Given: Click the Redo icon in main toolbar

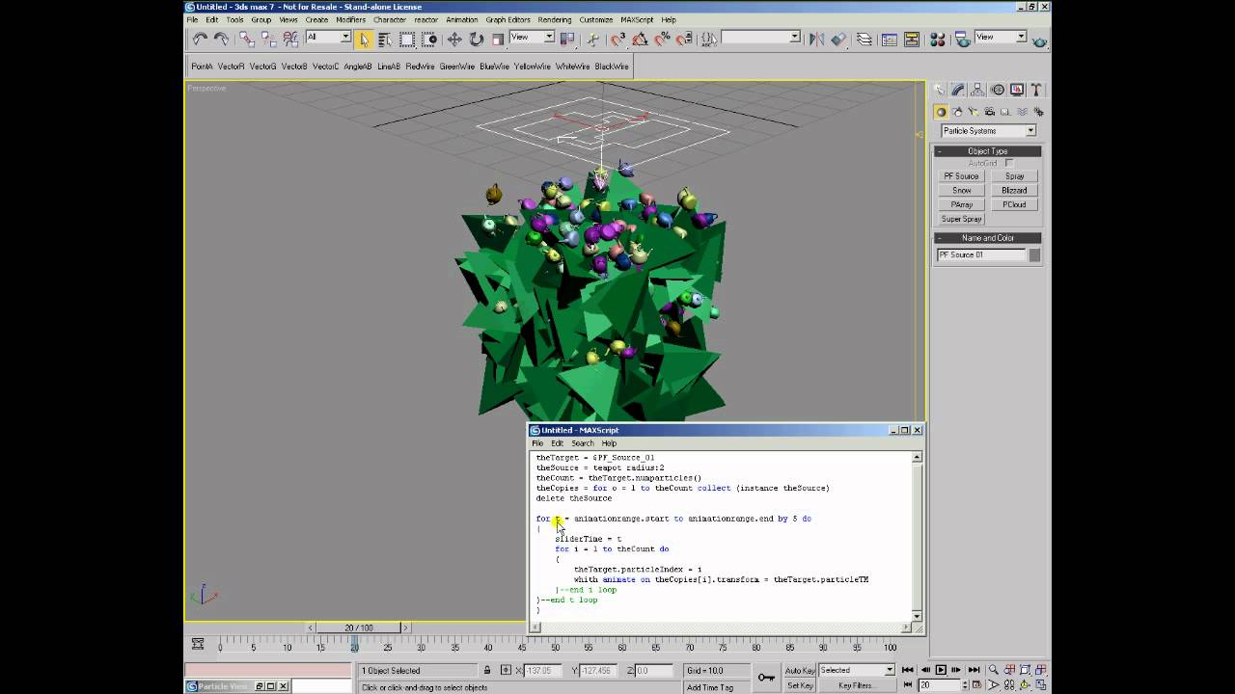Looking at the screenshot, I should (x=221, y=40).
